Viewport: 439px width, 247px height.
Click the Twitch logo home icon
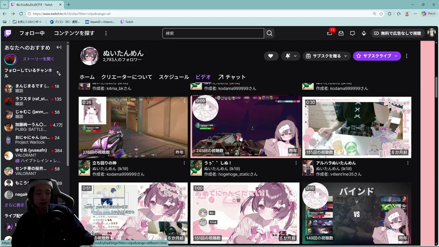coord(8,33)
